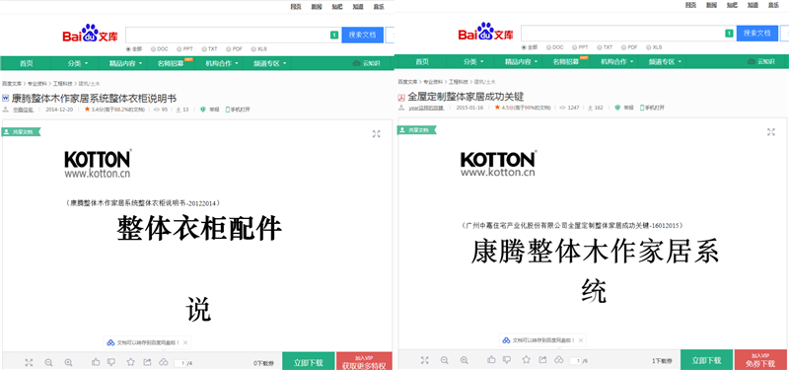Open 云知识 on right page navbar
The height and width of the screenshot is (370, 789).
[x=761, y=61]
